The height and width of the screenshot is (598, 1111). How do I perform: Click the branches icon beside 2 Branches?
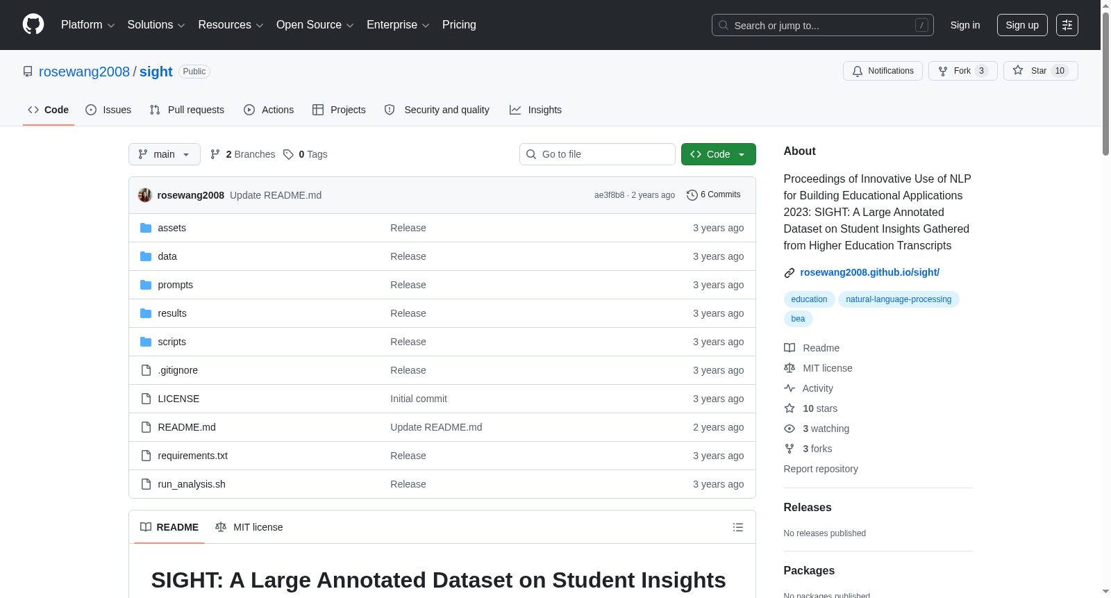click(215, 154)
